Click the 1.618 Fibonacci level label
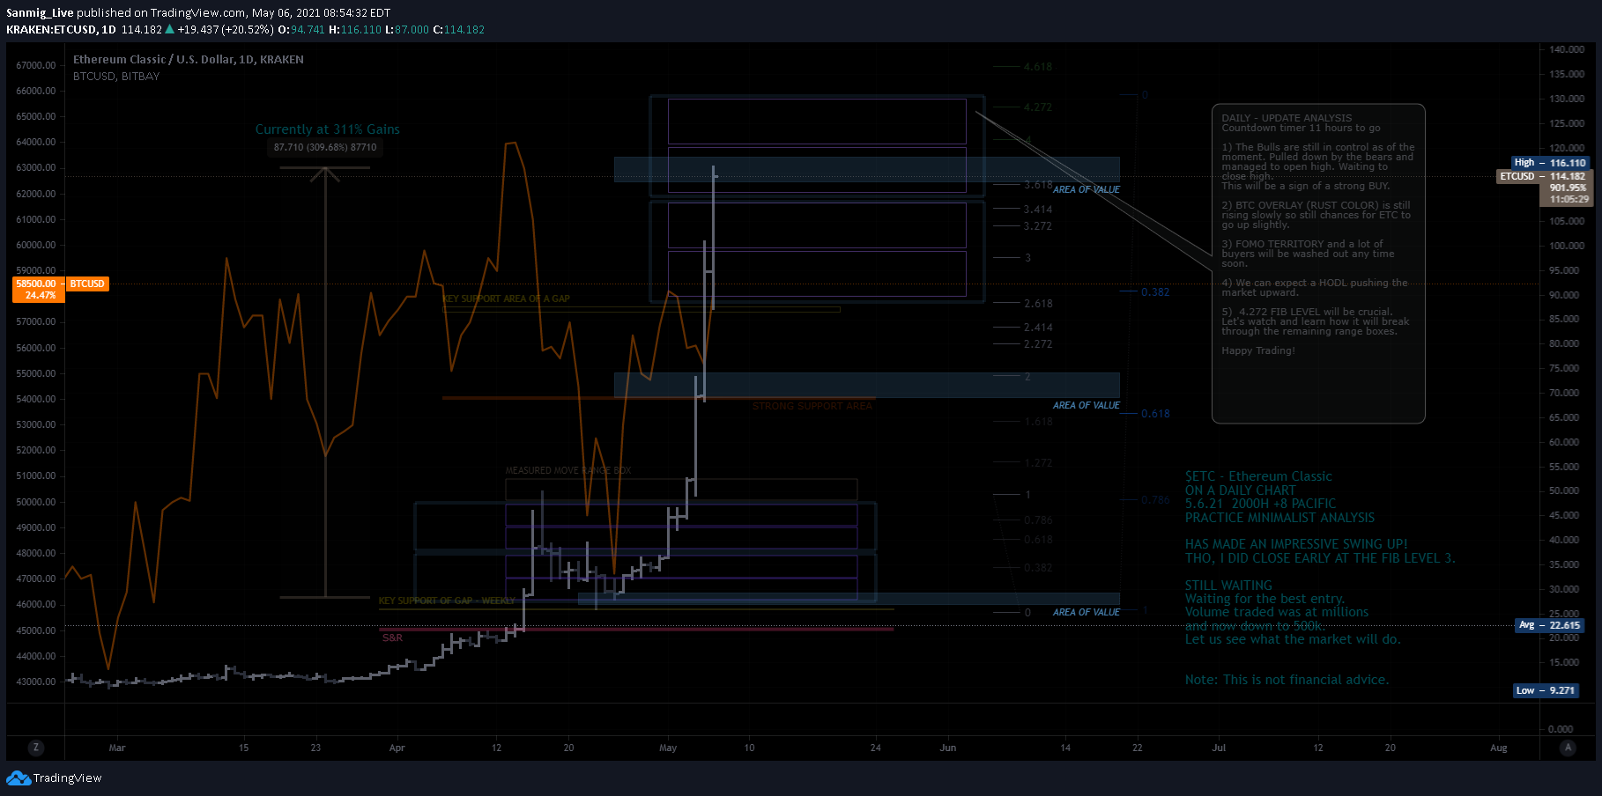This screenshot has height=796, width=1602. pos(1038,422)
